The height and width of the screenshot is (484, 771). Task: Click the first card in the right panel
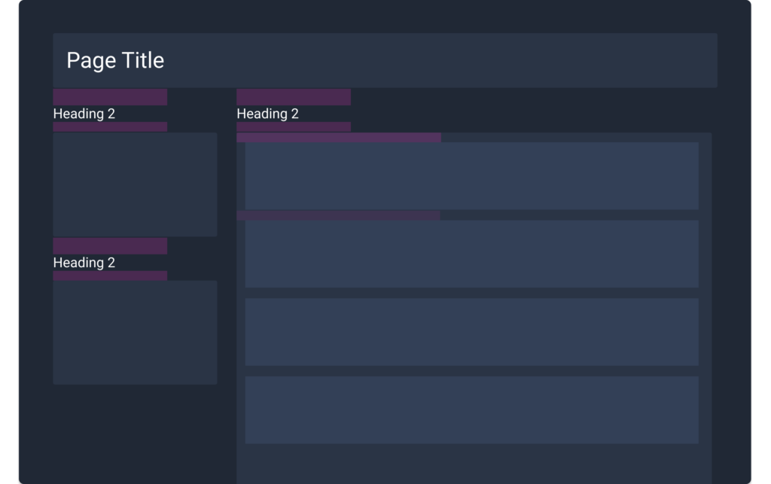pos(471,175)
